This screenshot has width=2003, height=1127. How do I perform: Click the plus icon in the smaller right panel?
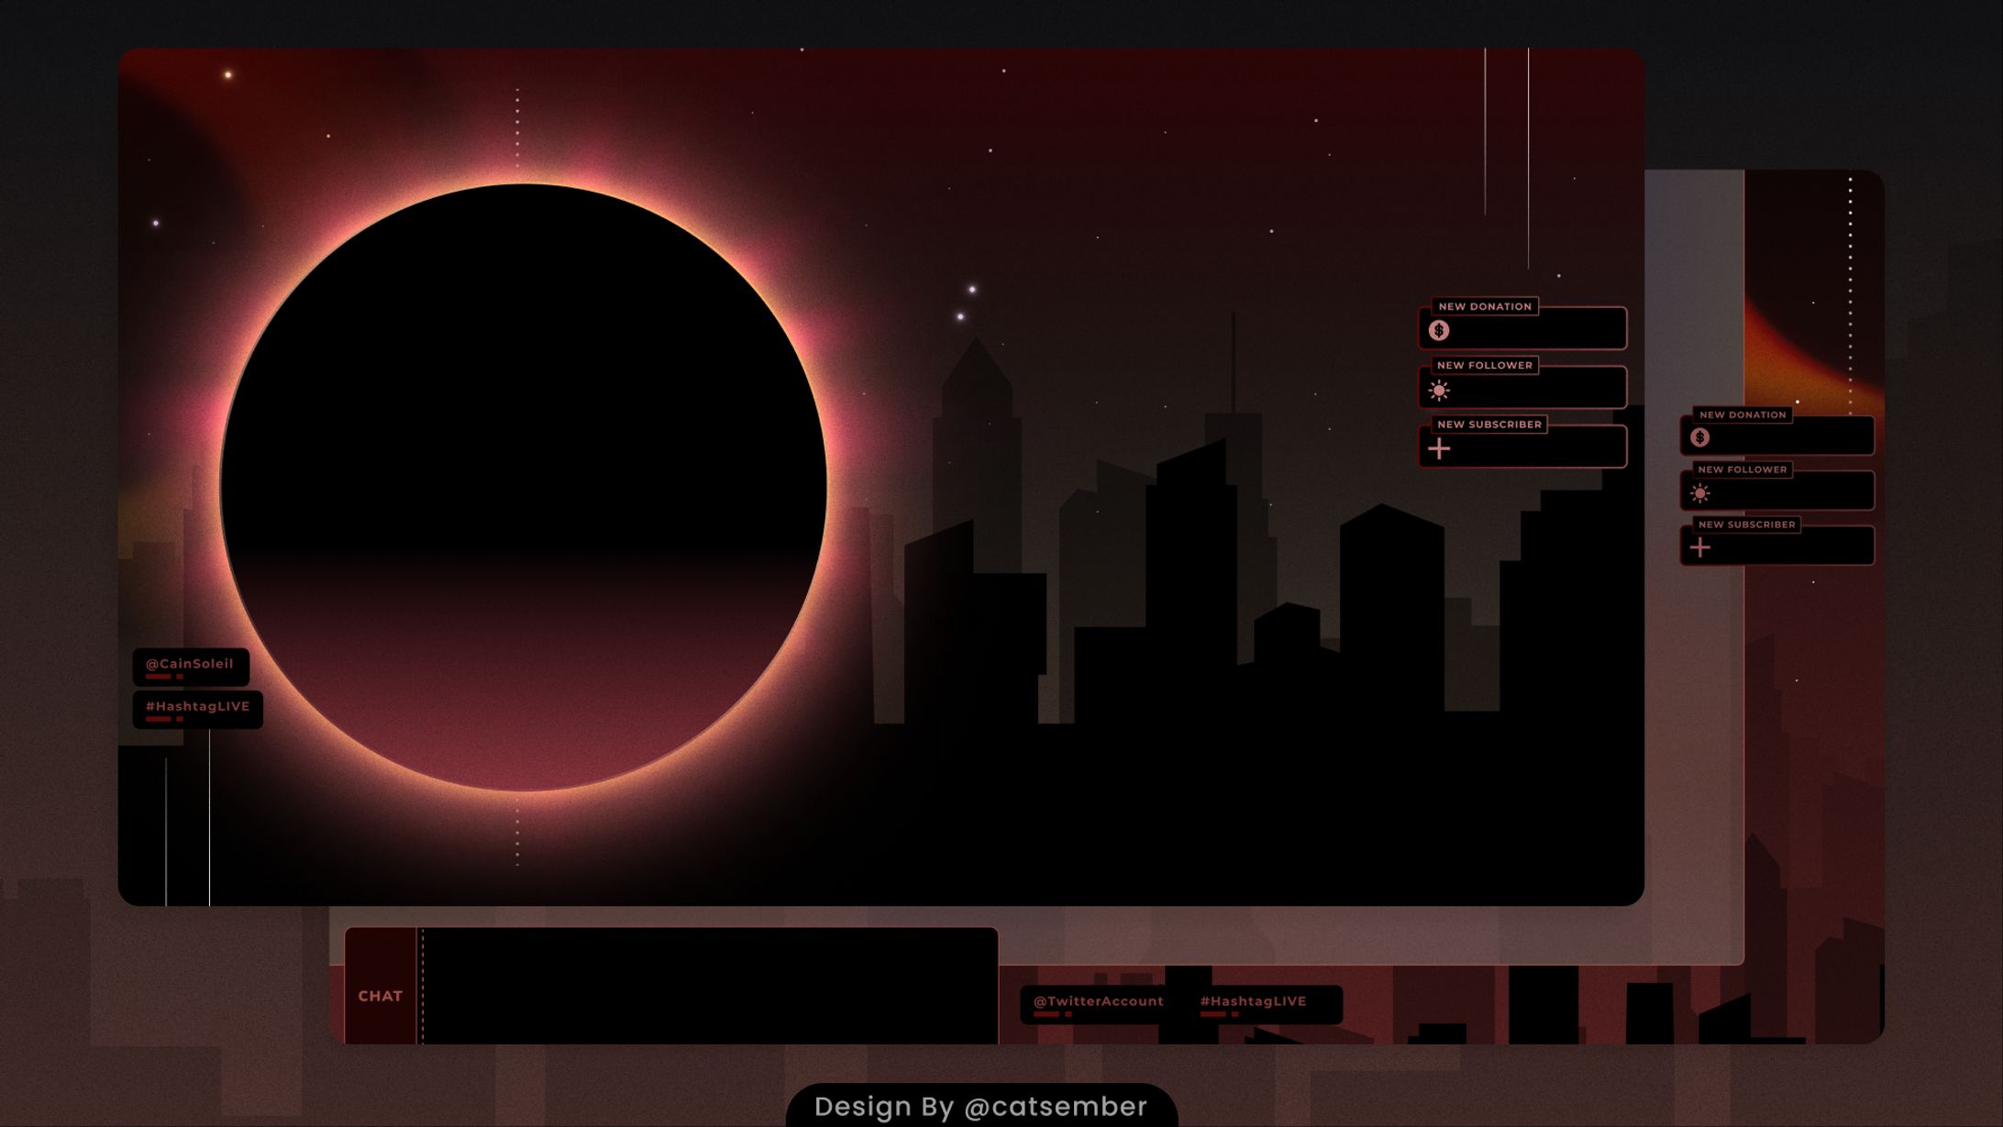[1700, 548]
